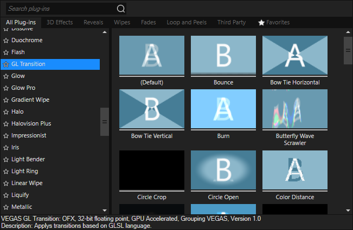Select Gradient Wipe in the plug-in list
Image resolution: width=353 pixels, height=230 pixels.
31,100
